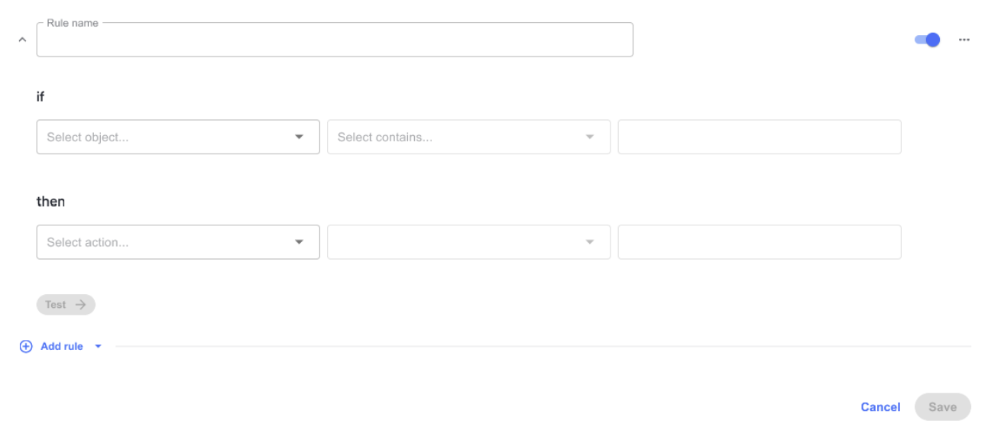Collapse the rule using the chevron
The image size is (988, 437).
pos(22,40)
